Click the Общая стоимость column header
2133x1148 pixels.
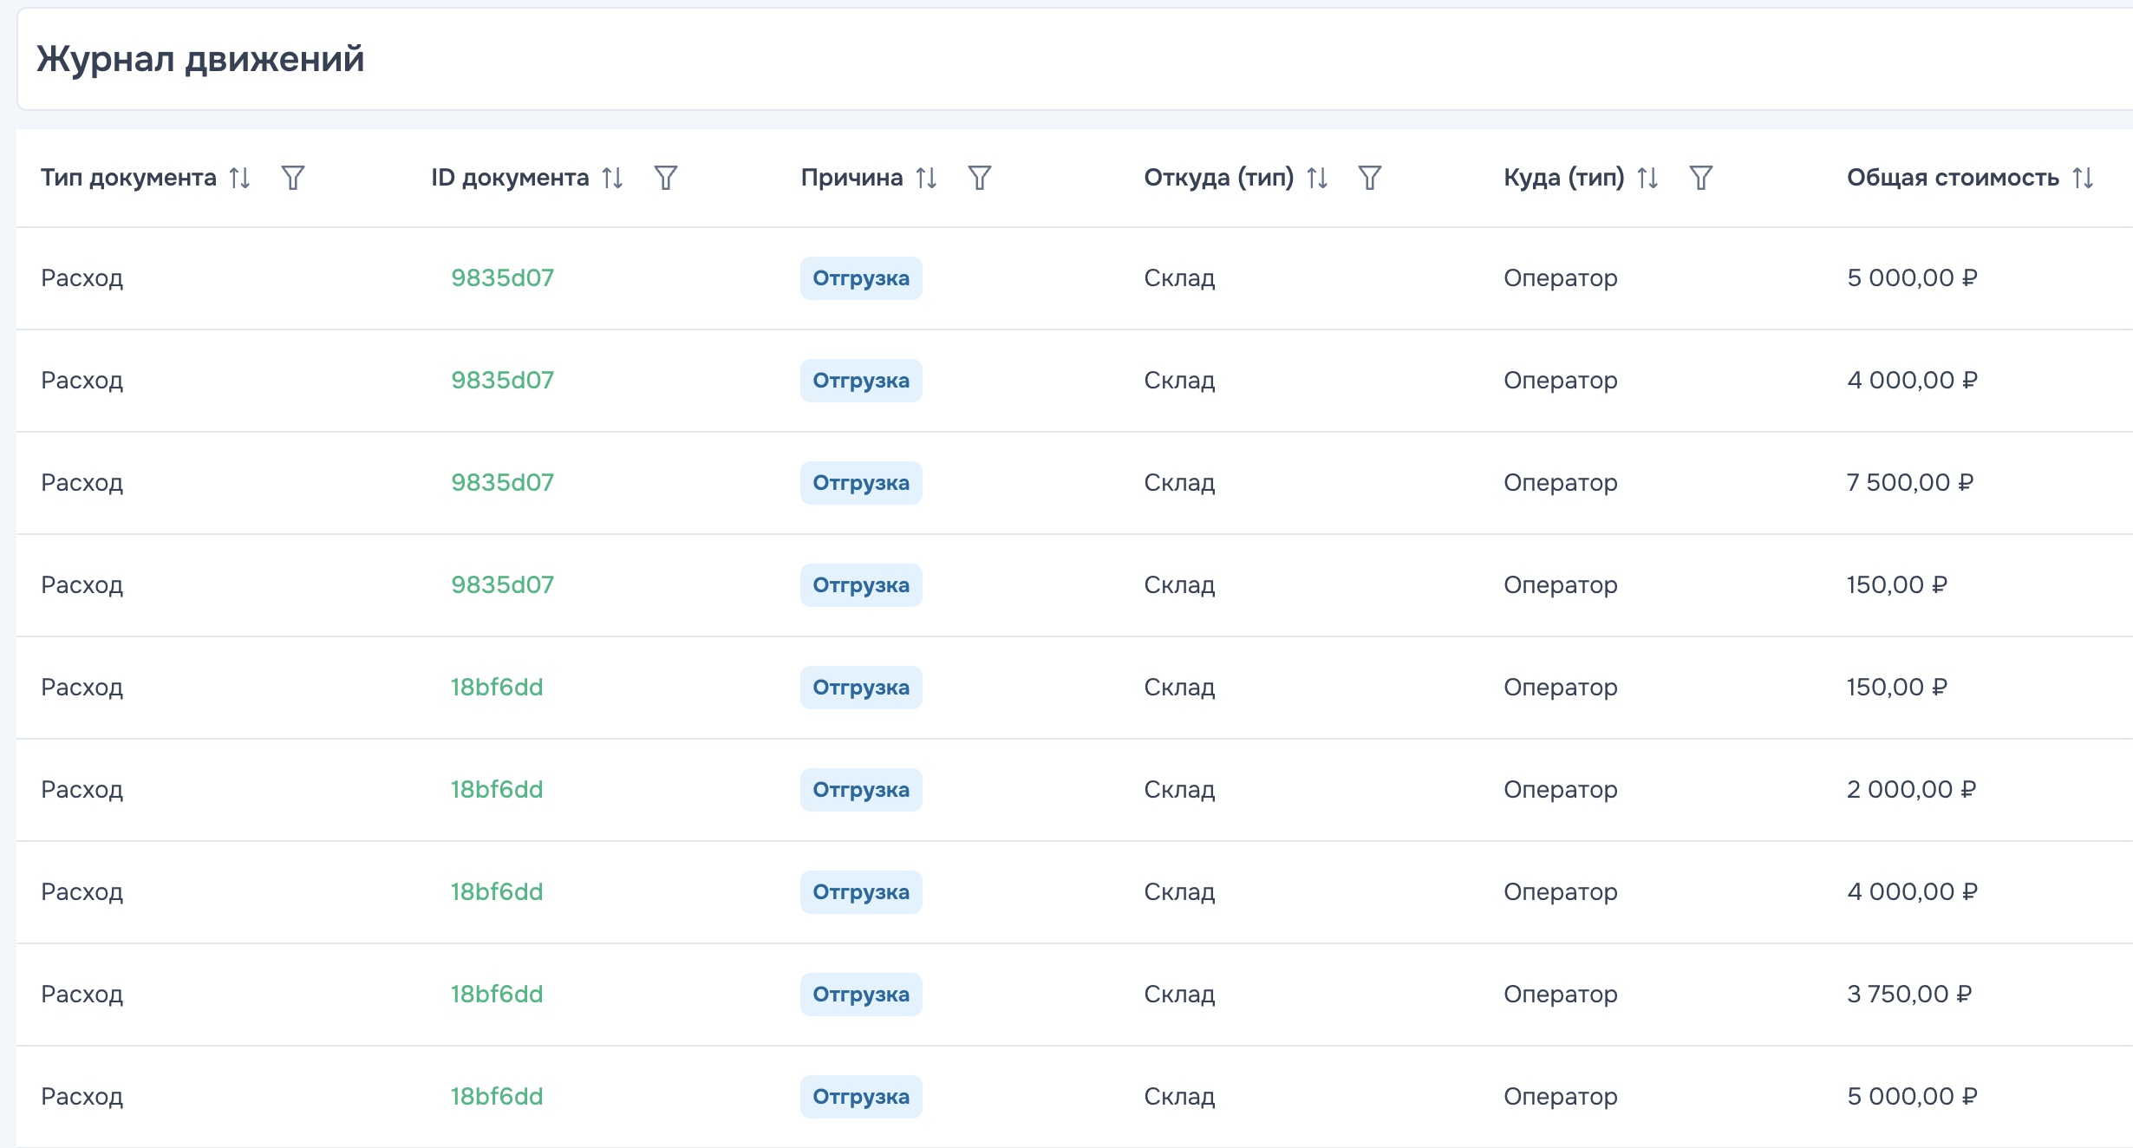point(1952,178)
